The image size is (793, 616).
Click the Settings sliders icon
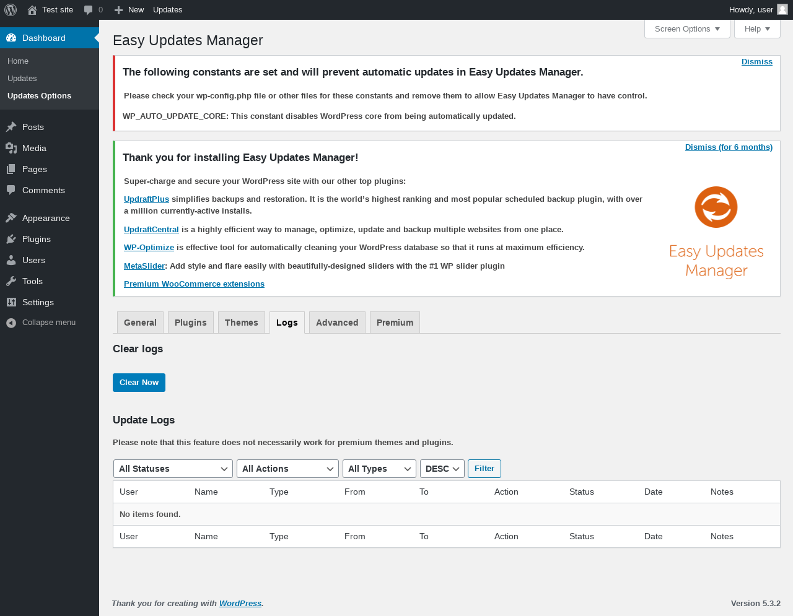tap(11, 302)
